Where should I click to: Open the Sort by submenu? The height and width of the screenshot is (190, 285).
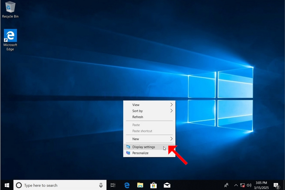click(x=149, y=111)
